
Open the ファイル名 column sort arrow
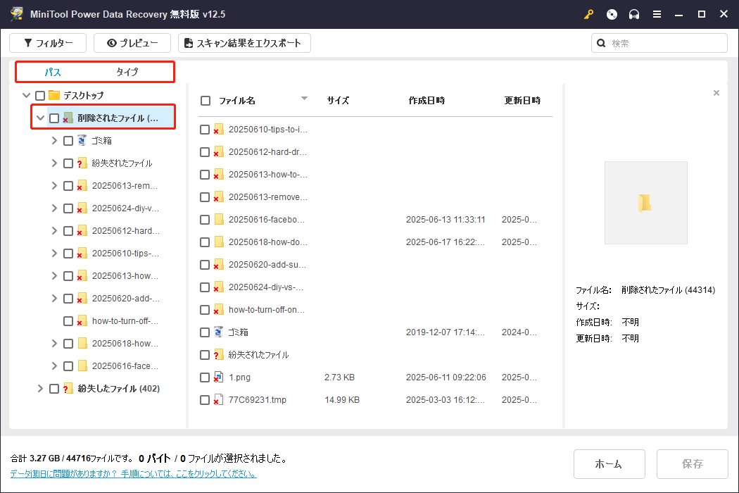tap(304, 99)
